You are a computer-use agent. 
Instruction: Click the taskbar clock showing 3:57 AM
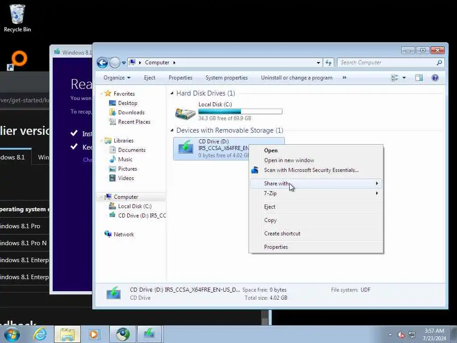click(435, 335)
